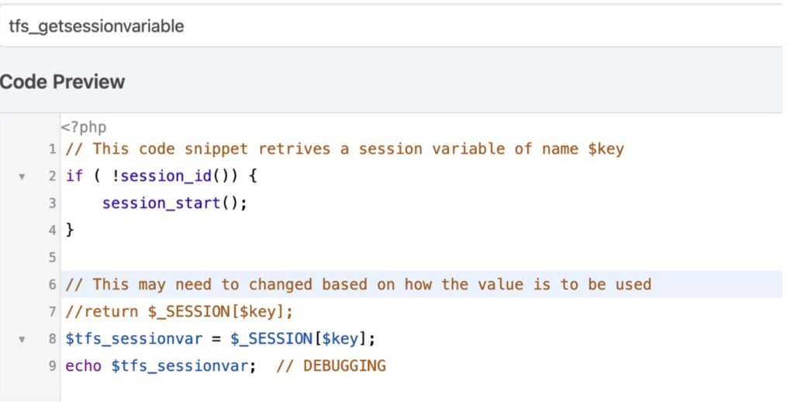This screenshot has height=415, width=794.
Task: Click the echo keyword on line 9
Action: coord(84,365)
